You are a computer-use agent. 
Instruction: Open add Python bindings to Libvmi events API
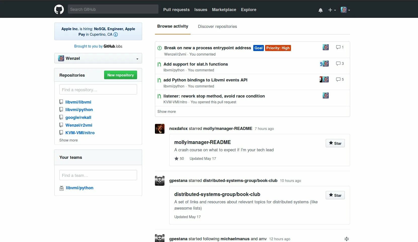pos(205,80)
